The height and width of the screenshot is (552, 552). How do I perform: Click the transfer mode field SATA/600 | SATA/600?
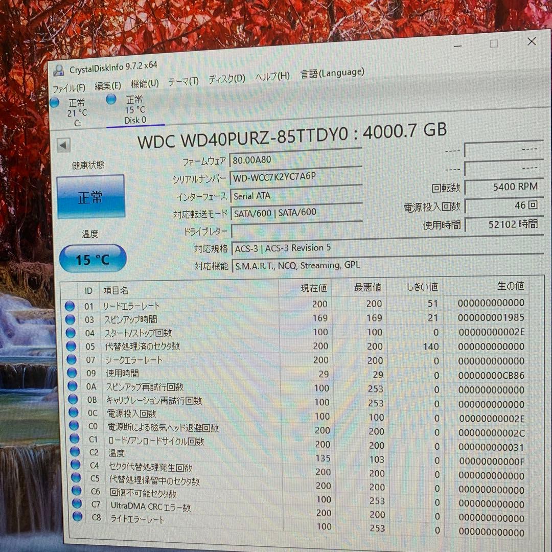coord(296,213)
